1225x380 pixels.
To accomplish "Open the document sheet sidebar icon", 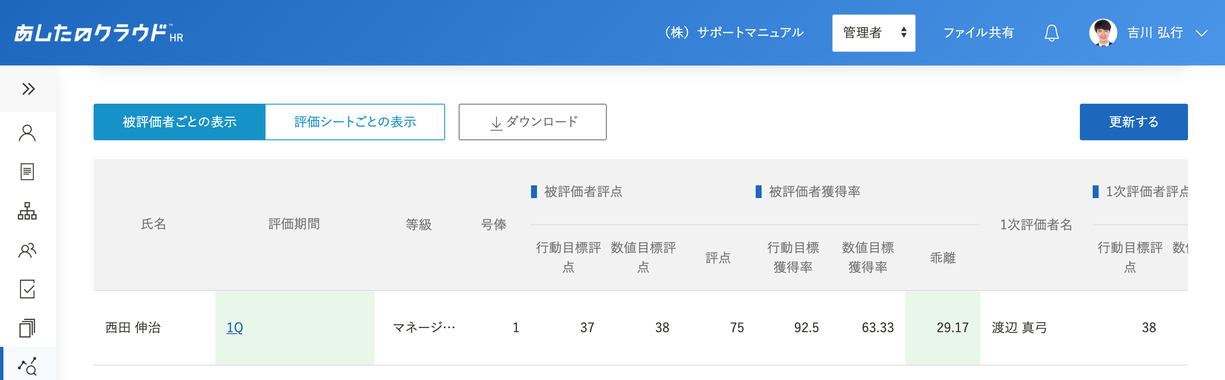I will click(27, 172).
